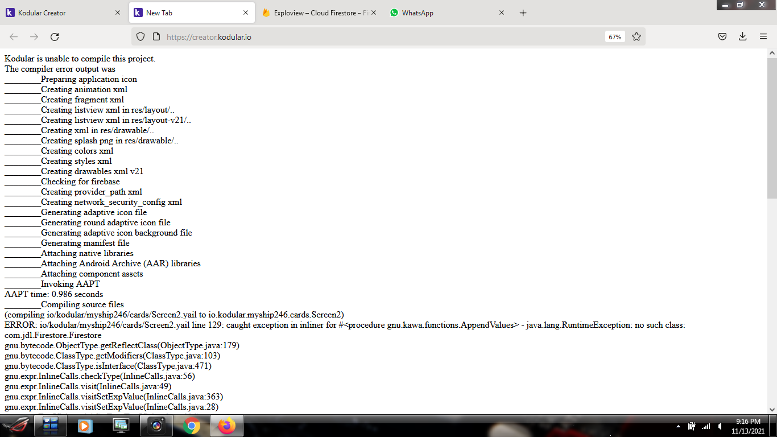Click "Kodular is unable to compile this project."

(80, 59)
